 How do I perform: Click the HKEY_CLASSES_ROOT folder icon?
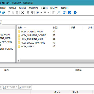coord(19,32)
